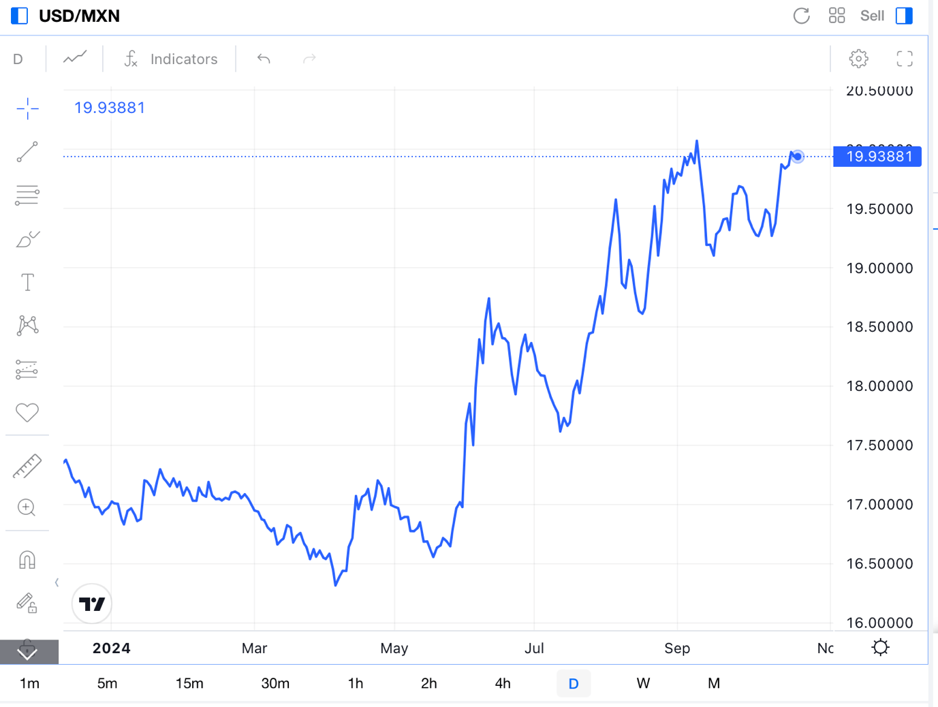Click the blue 19.93881 price label
This screenshot has width=938, height=707.
point(877,157)
